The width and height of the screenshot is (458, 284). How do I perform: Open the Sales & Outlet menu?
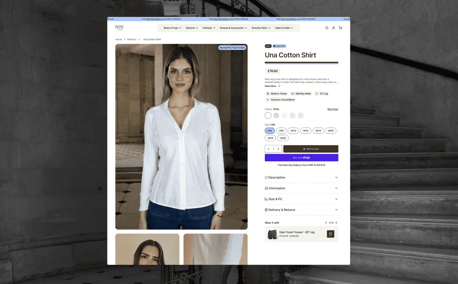(284, 28)
